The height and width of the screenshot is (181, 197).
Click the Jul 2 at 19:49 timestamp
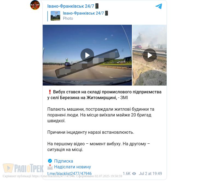[x=150, y=174]
